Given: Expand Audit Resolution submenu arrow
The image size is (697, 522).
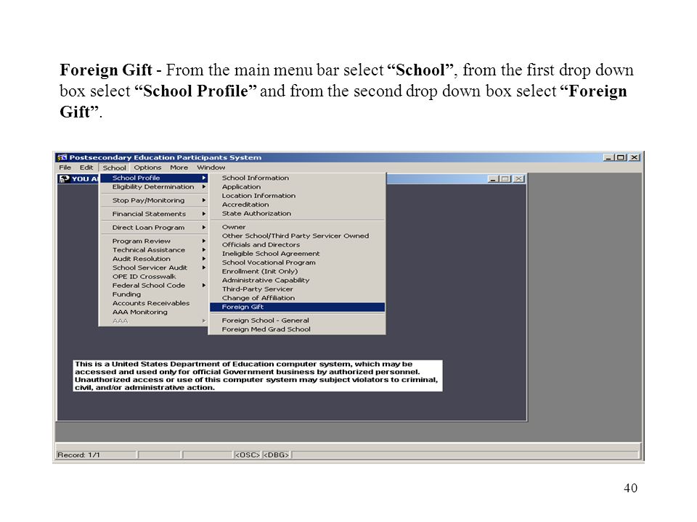Looking at the screenshot, I should tap(203, 259).
